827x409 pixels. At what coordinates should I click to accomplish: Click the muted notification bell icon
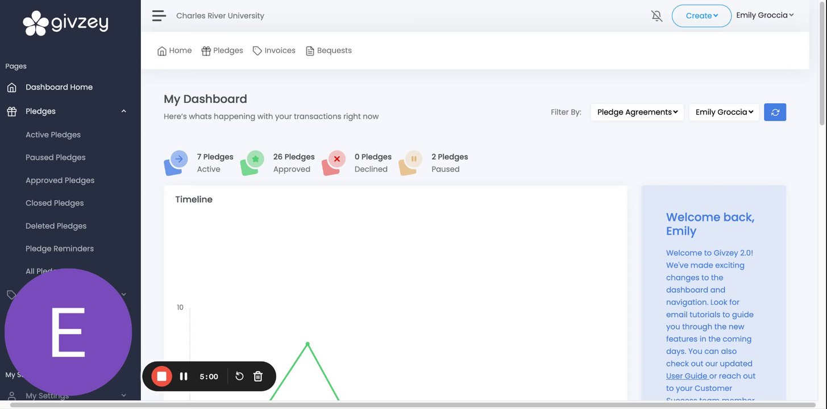click(657, 16)
